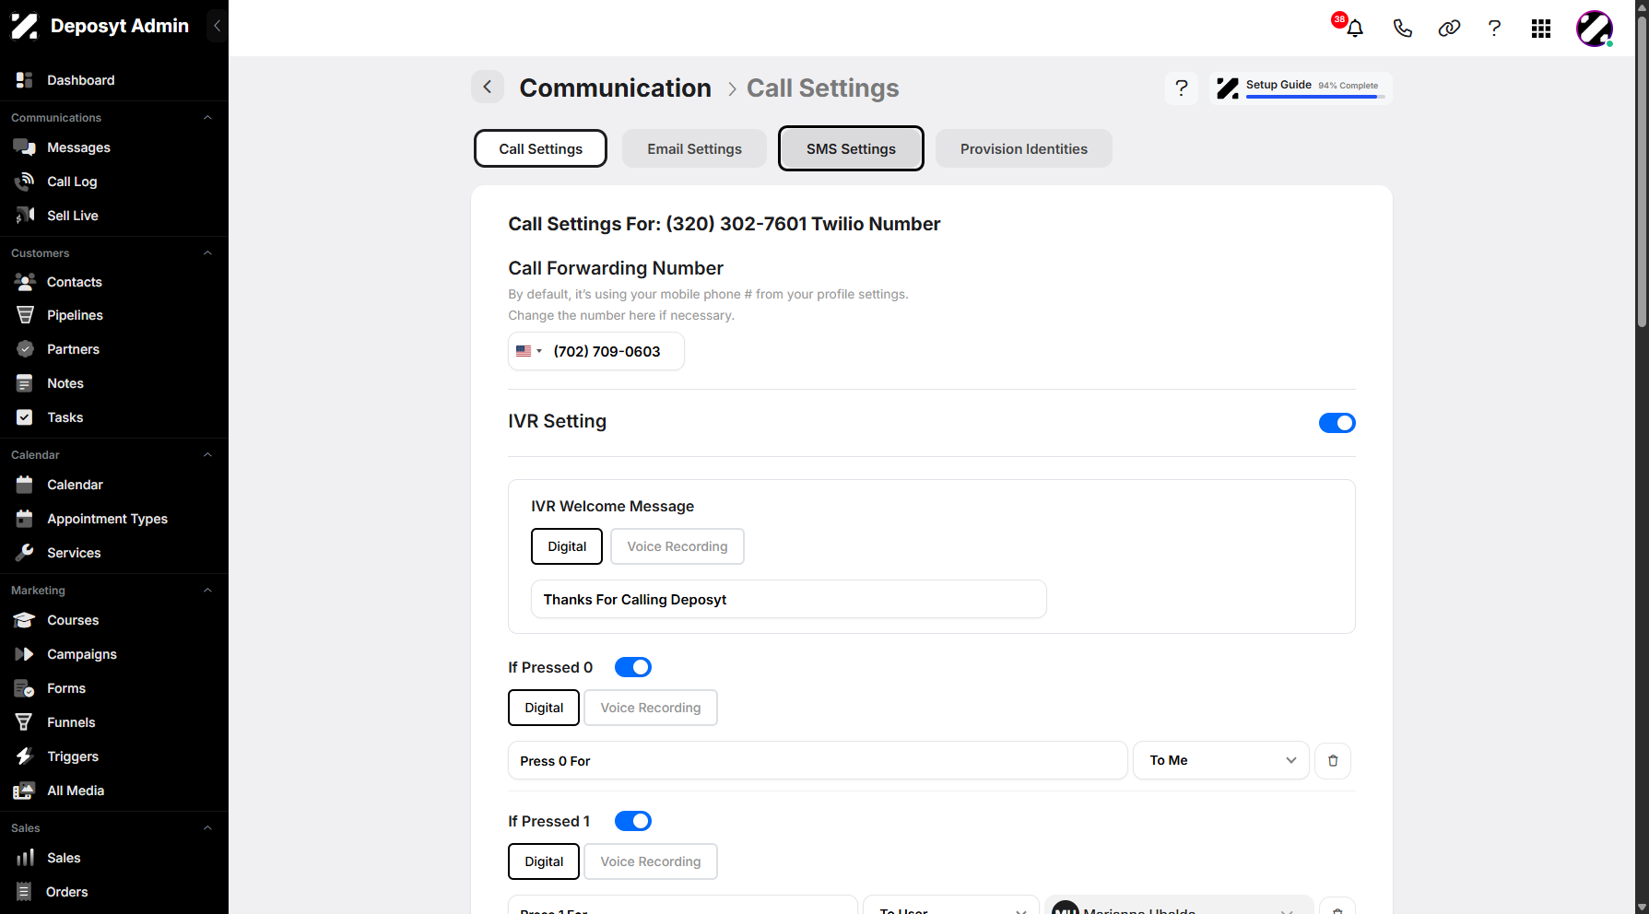Collapse the sidebar using chevron by Deposyt Admin
1649x914 pixels.
point(217,26)
